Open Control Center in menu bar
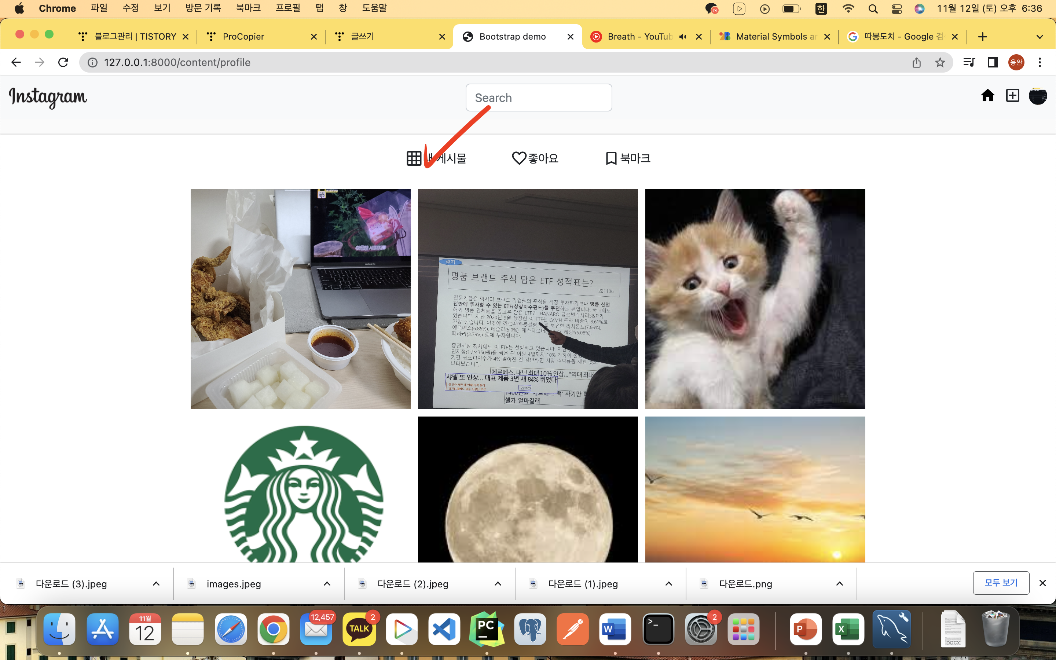 pyautogui.click(x=896, y=9)
